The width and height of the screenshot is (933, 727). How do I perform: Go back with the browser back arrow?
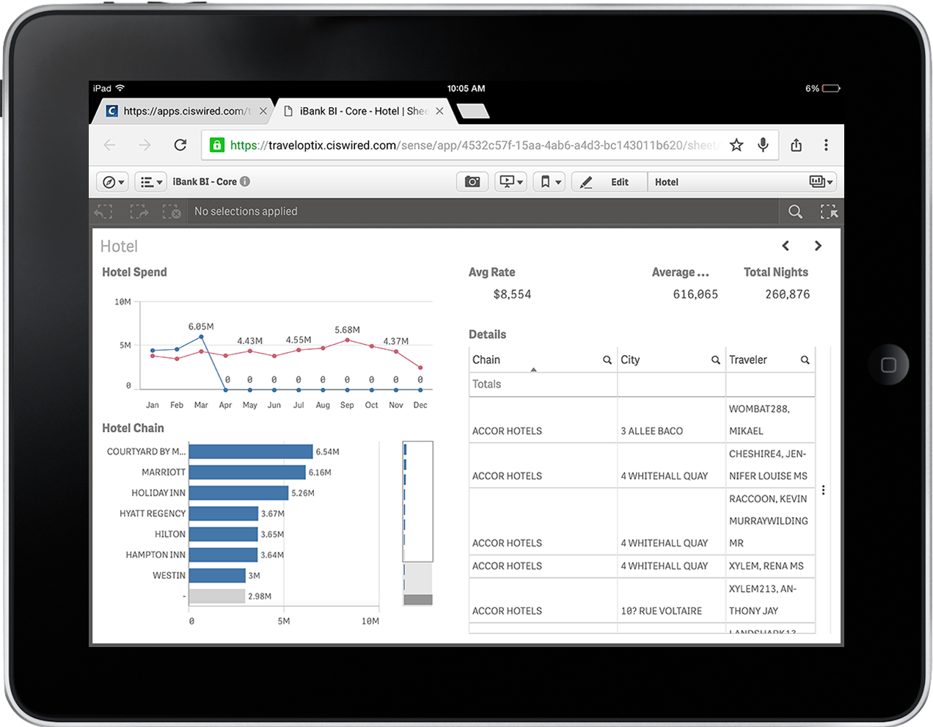(x=109, y=145)
